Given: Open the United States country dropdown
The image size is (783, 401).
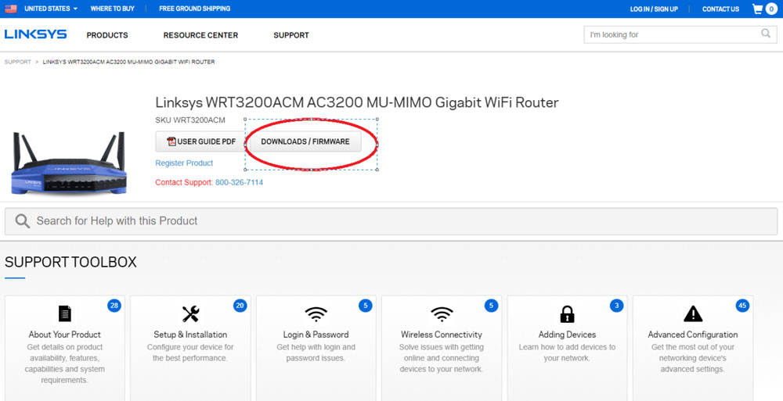Looking at the screenshot, I should coord(51,9).
